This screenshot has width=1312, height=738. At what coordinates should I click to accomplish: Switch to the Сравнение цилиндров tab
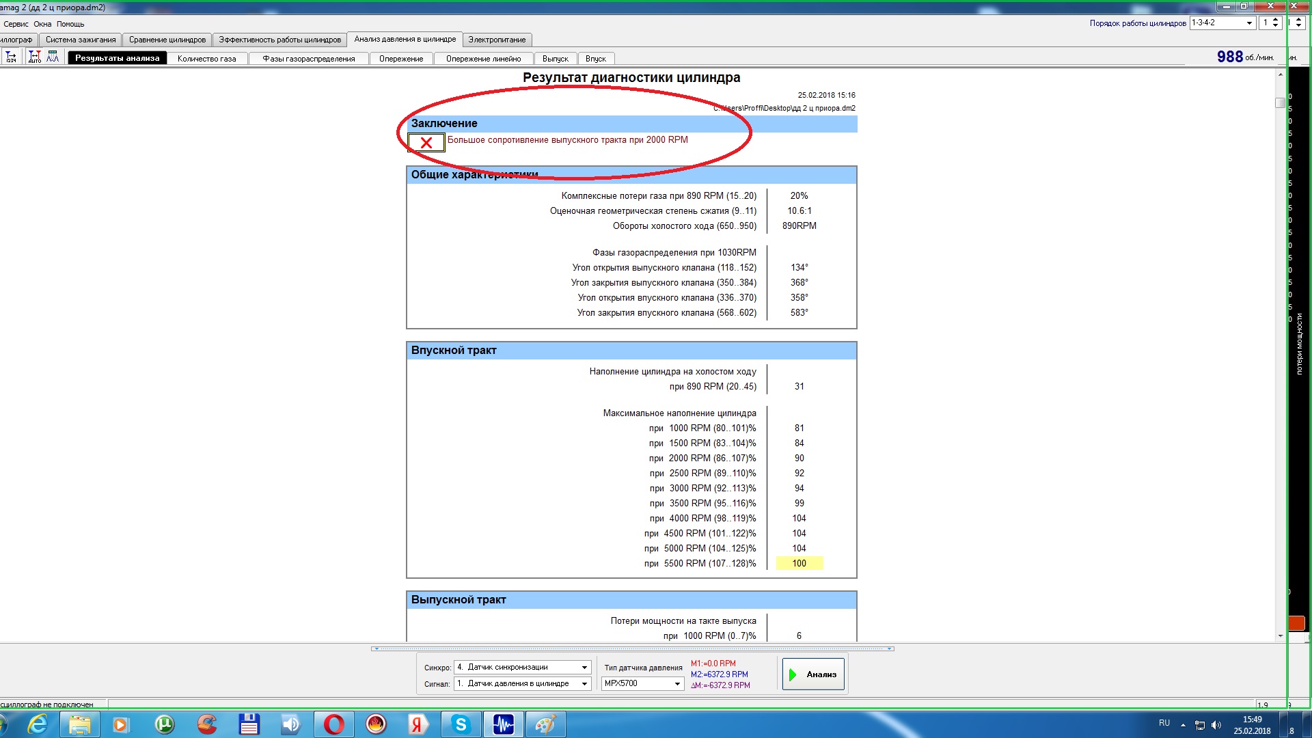(167, 40)
